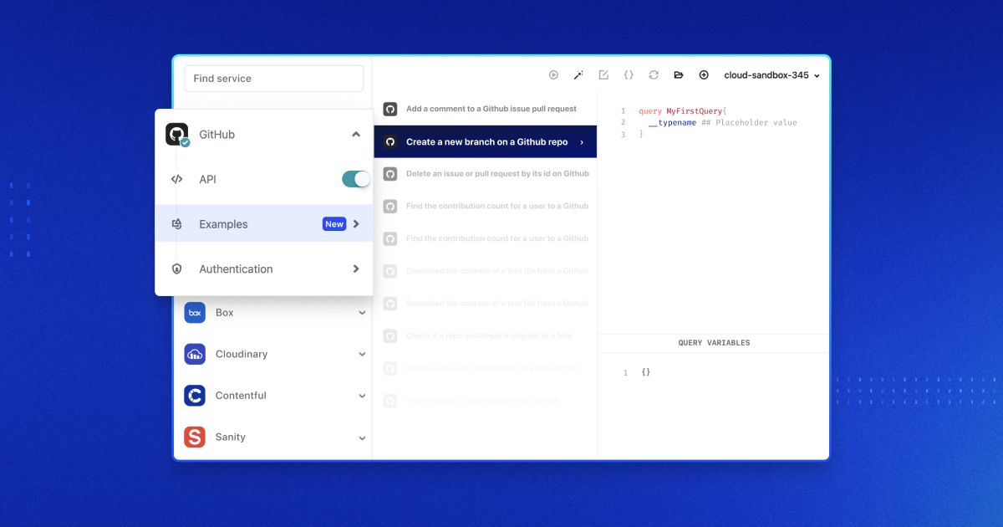Select 'Create a new branch on a Github repo'

486,142
